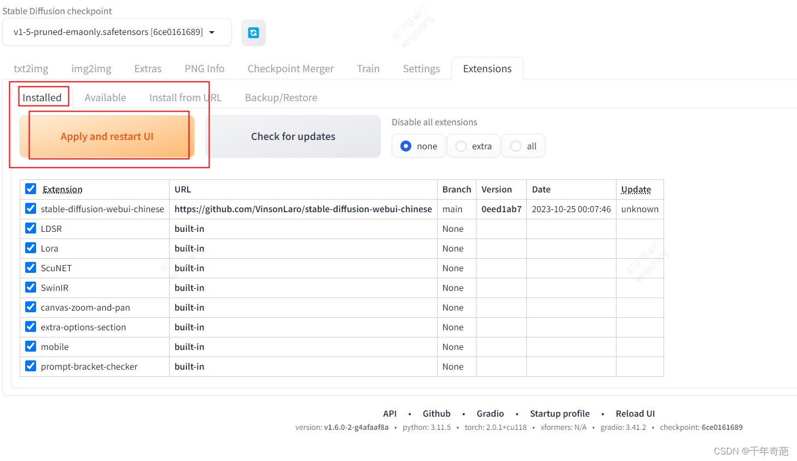Image resolution: width=797 pixels, height=461 pixels.
Task: Click the Extension column header label
Action: click(x=62, y=189)
